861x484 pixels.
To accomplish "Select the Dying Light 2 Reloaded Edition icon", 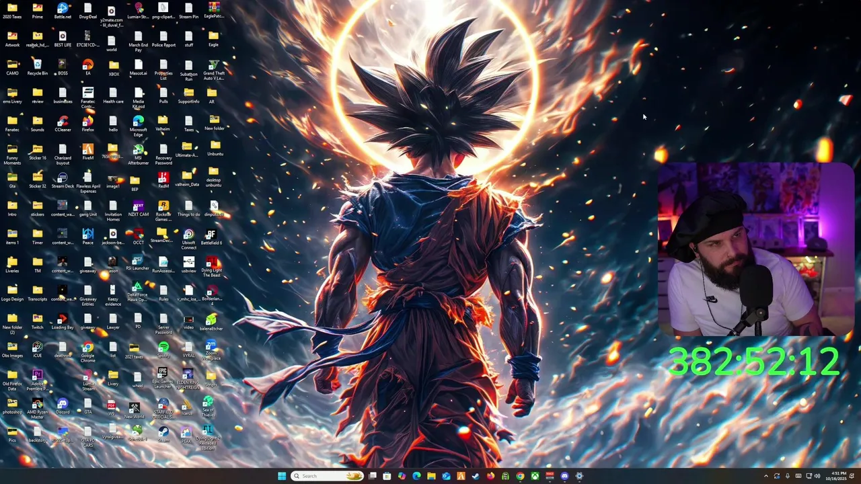I will point(208,438).
